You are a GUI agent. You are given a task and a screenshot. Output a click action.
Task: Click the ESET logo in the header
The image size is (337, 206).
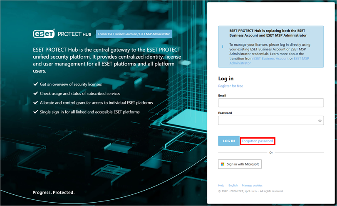pos(44,34)
